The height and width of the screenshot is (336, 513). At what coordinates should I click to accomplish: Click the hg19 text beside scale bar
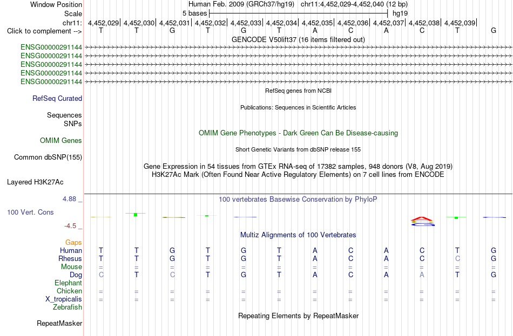(400, 13)
